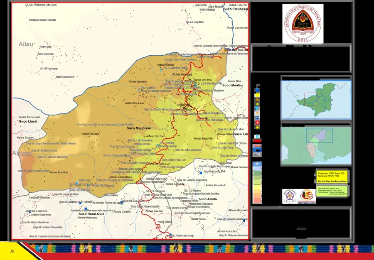This screenshot has height=260, width=374.
Task: Click the red elevation swatch at ramp bottom
Action: click(257, 201)
